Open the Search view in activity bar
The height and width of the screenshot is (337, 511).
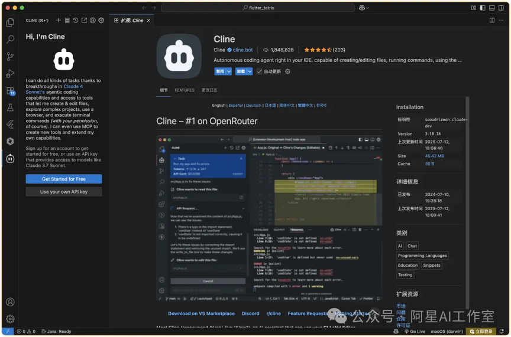pos(10,40)
